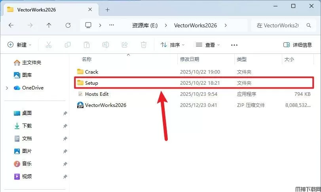Expand chevron after 资源库 (E:) in address bar
321x192 pixels.
[x=165, y=25]
